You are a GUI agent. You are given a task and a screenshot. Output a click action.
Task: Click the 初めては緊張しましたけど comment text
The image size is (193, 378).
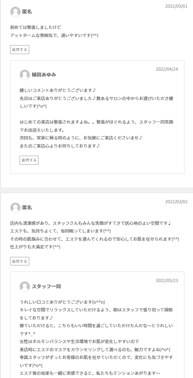pos(36,27)
